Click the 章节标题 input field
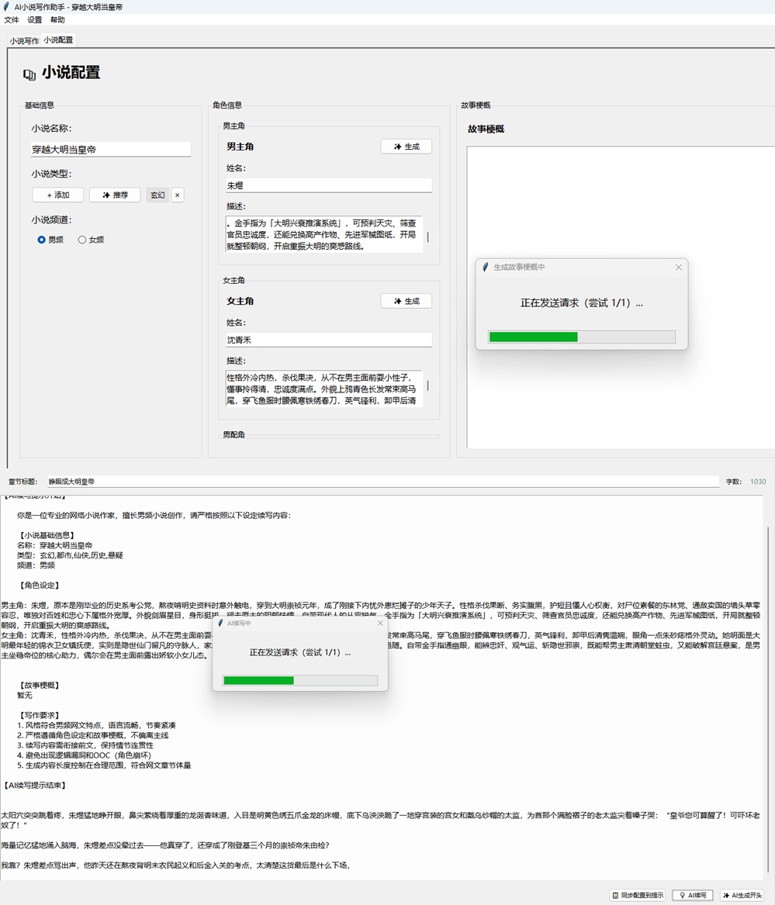This screenshot has height=905, width=775. 383,482
